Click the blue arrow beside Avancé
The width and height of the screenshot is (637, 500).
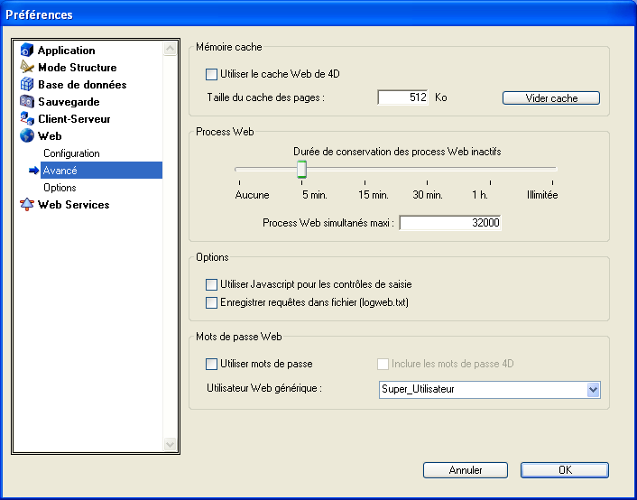tap(33, 171)
